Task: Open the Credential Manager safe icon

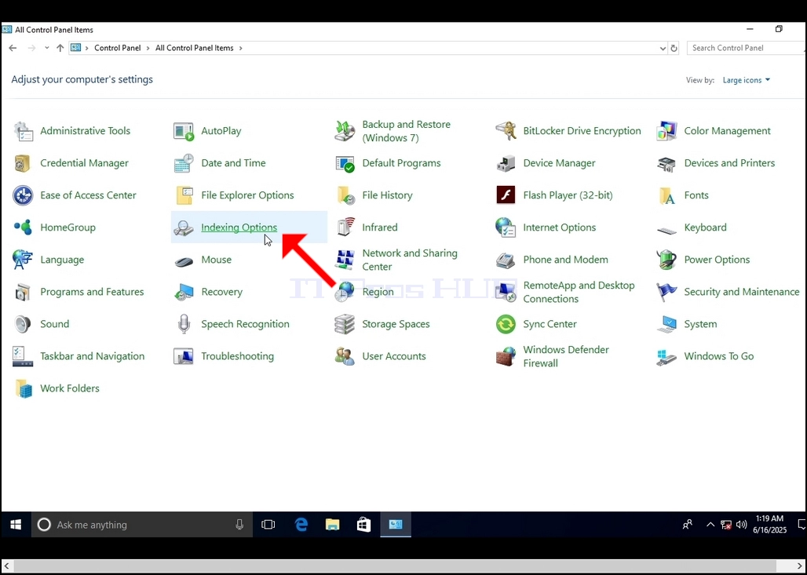Action: (24, 163)
